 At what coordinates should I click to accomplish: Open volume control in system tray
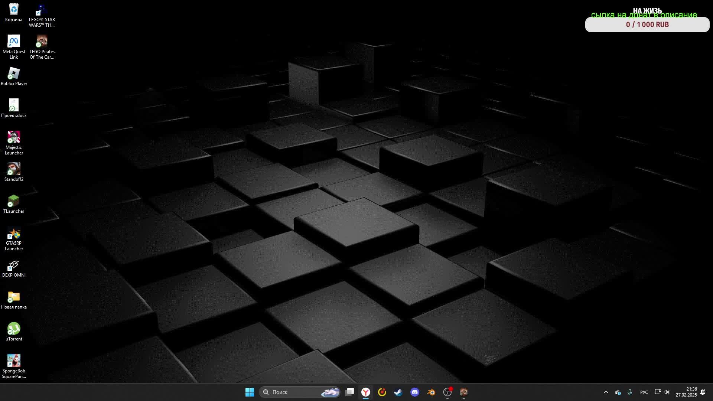coord(667,392)
